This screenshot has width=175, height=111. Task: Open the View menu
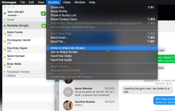pyautogui.click(x=41, y=2)
